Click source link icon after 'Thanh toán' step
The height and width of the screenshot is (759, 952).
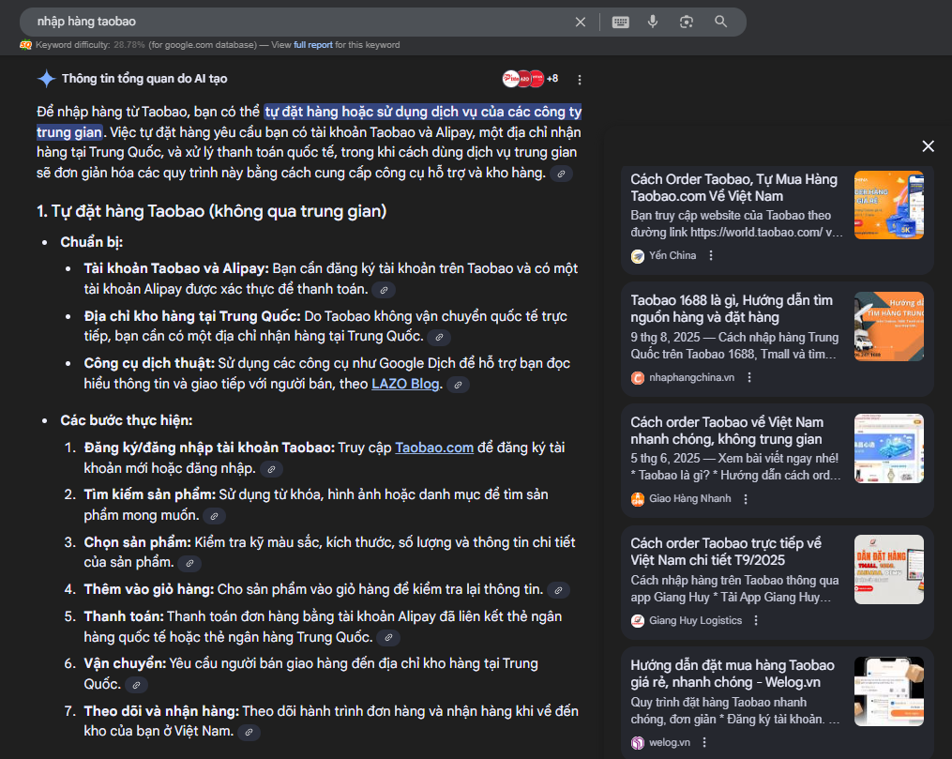pos(387,638)
